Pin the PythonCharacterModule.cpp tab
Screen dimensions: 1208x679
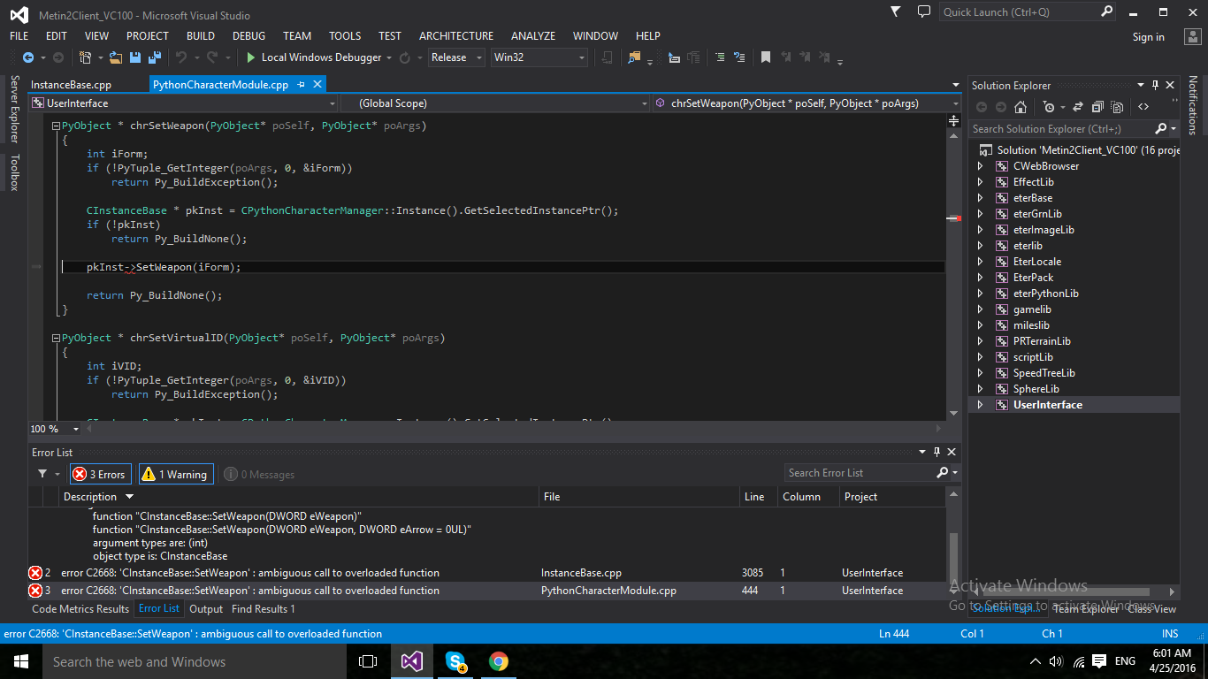(302, 85)
